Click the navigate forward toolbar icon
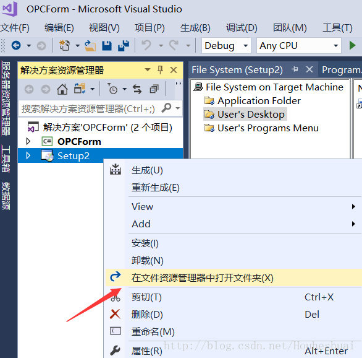362x358 pixels. pyautogui.click(x=41, y=46)
